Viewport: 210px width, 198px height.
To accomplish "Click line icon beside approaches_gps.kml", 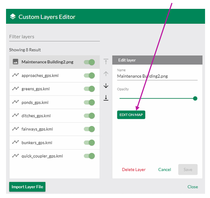I will [15, 75].
